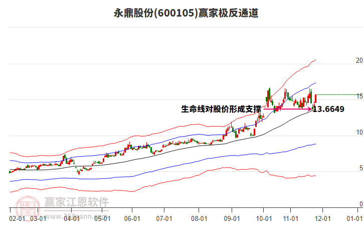Click the tall early-October peak candlestick
This screenshot has height=226, width=364.
(x=270, y=95)
